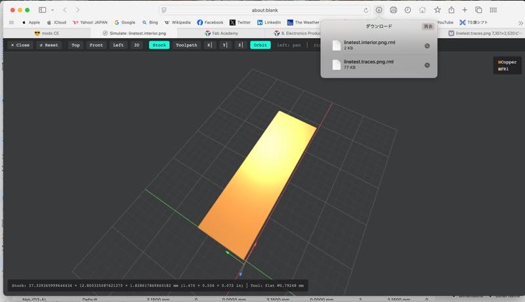Click the linetest.traces.png.rml file icon
This screenshot has width=525, height=302.
pyautogui.click(x=336, y=64)
